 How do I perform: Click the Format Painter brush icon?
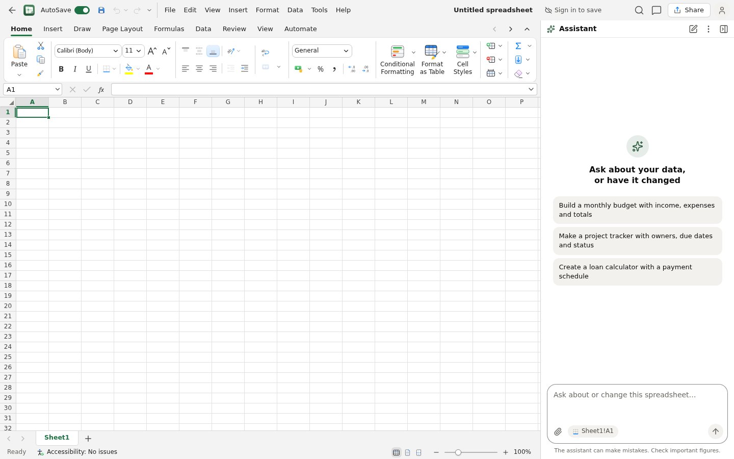coord(40,74)
